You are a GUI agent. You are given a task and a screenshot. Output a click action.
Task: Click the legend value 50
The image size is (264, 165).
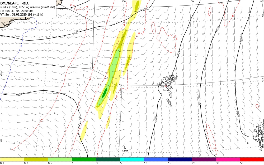tap(242, 163)
